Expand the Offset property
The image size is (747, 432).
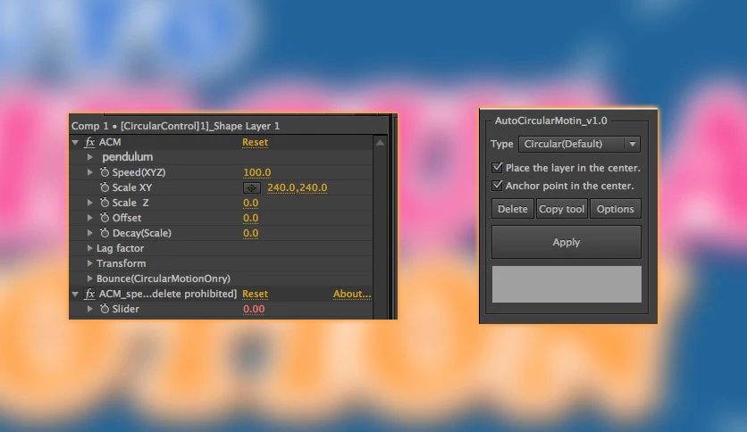coord(89,218)
